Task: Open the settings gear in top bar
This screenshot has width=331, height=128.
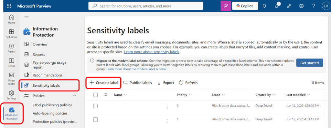Action: pos(301,6)
